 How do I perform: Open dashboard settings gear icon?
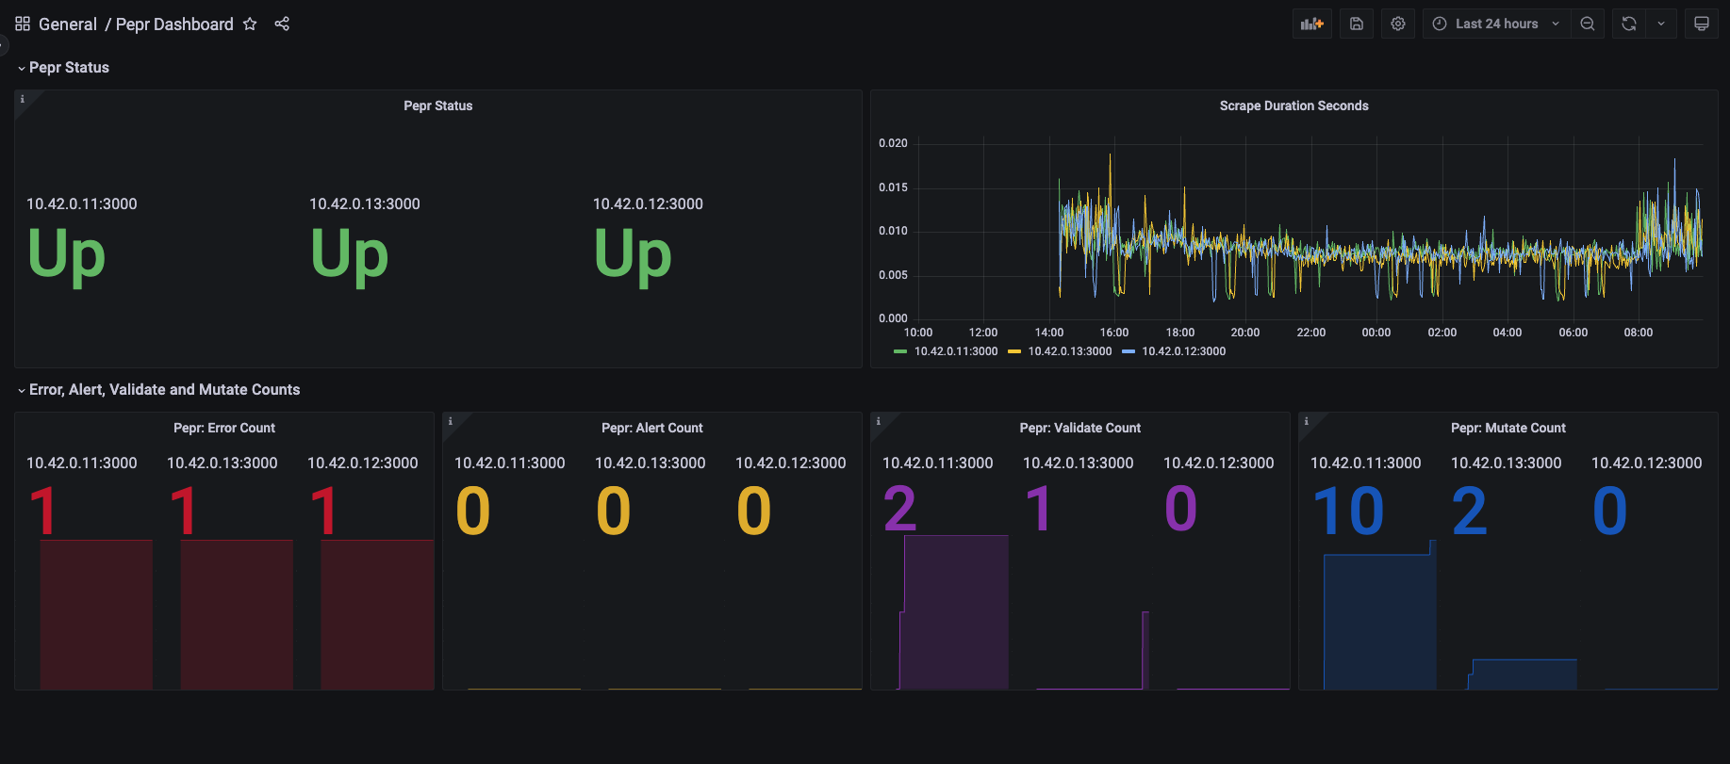pos(1397,24)
